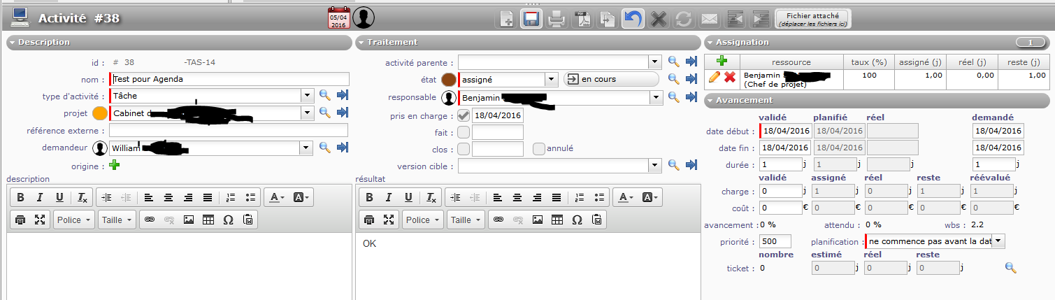Check the clos checkbox
The height and width of the screenshot is (300, 1055).
coord(464,148)
